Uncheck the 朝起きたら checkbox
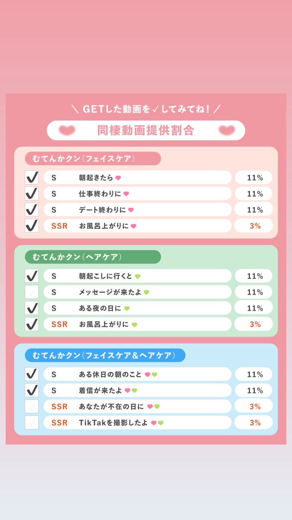The width and height of the screenshot is (292, 520). pos(32,178)
